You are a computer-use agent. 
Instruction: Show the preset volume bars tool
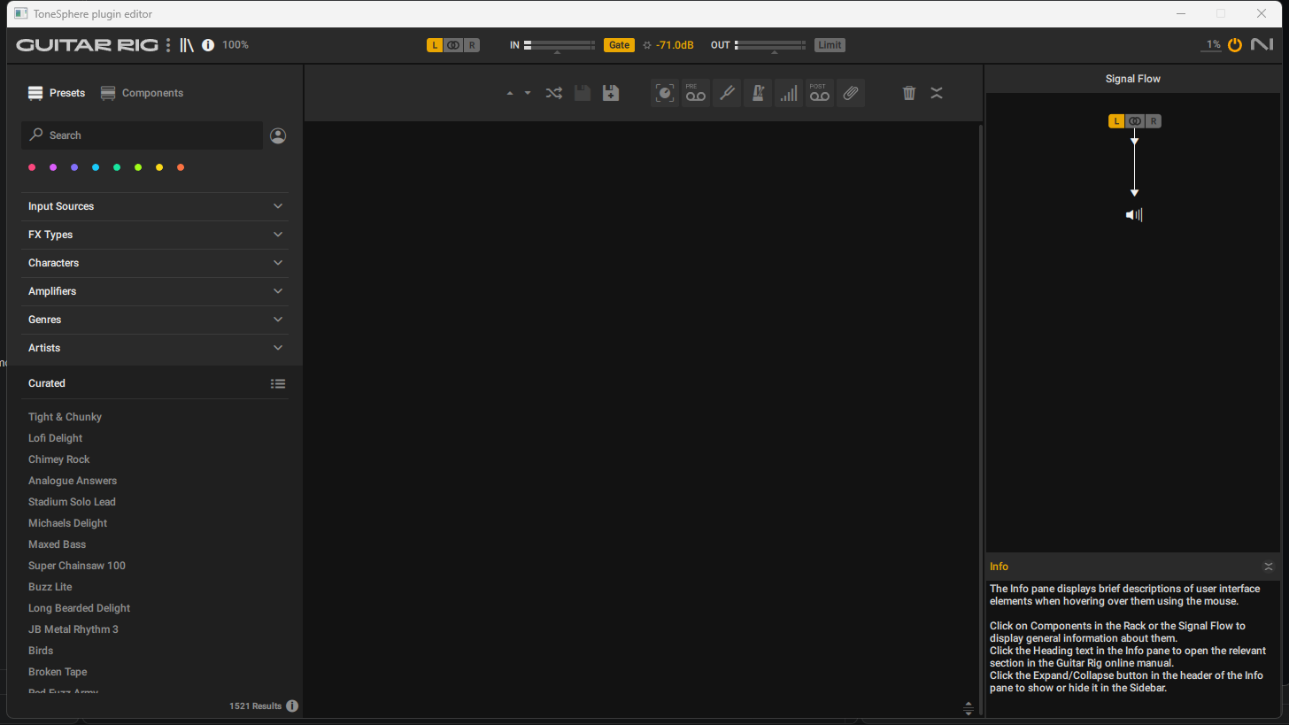pyautogui.click(x=789, y=93)
